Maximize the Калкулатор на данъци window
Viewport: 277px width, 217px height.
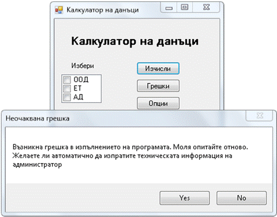point(184,8)
